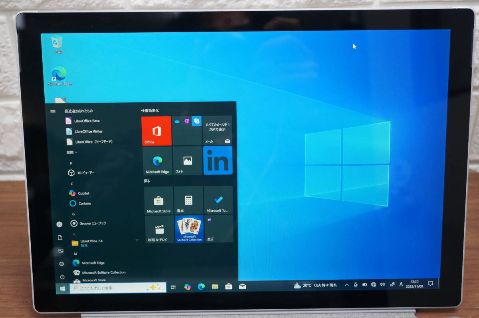Show hidden system tray icons
This screenshot has height=318, width=479.
[346, 285]
